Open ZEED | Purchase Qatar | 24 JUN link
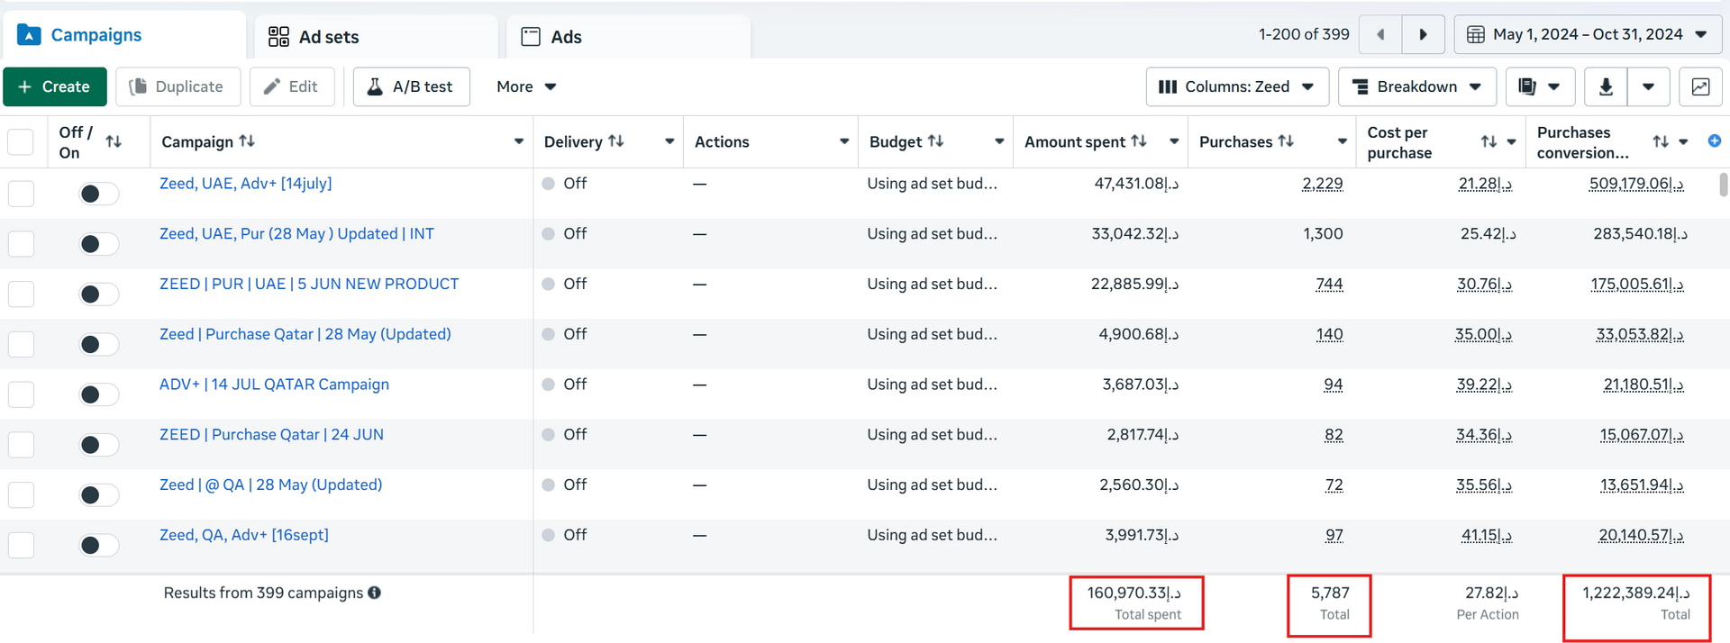Image resolution: width=1730 pixels, height=643 pixels. [x=271, y=434]
